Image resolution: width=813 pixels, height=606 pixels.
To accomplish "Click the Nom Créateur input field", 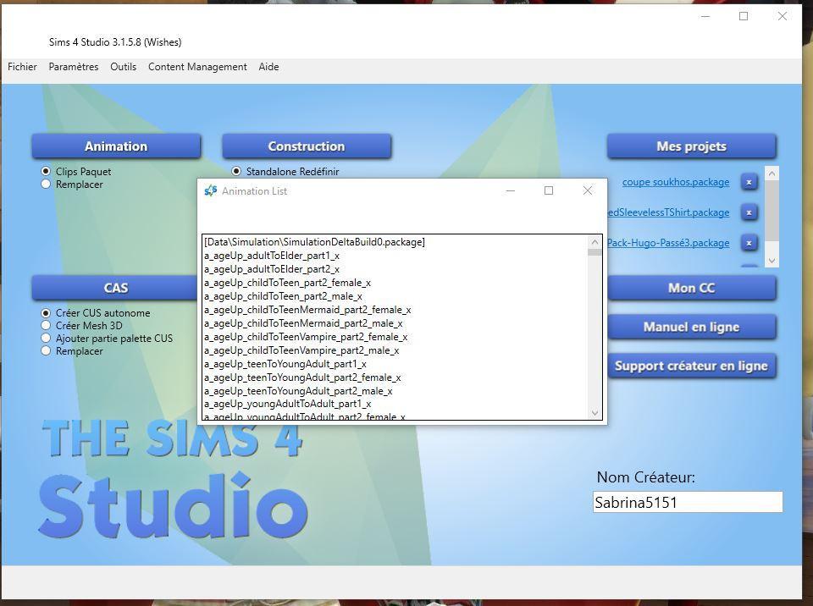I will 688,503.
